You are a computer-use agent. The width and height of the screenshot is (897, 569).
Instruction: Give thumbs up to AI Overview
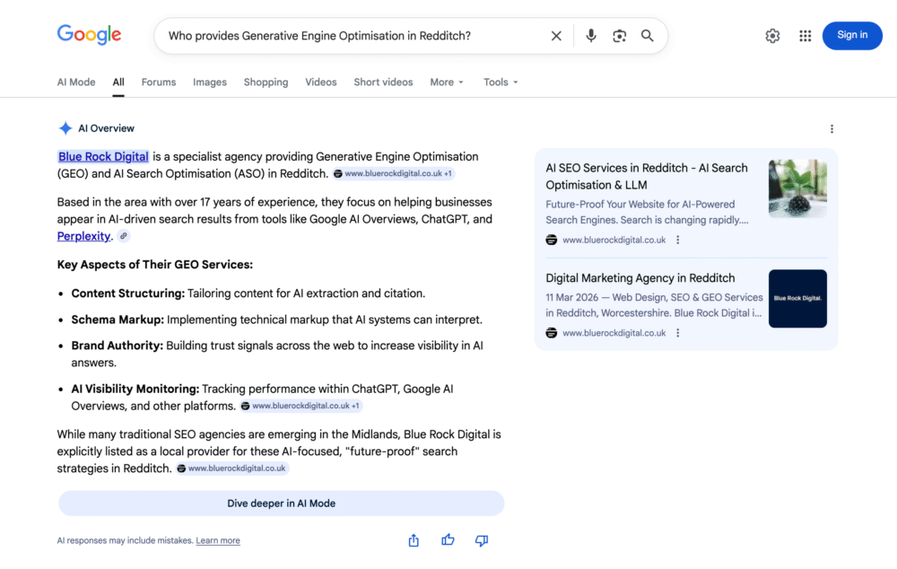coord(448,539)
